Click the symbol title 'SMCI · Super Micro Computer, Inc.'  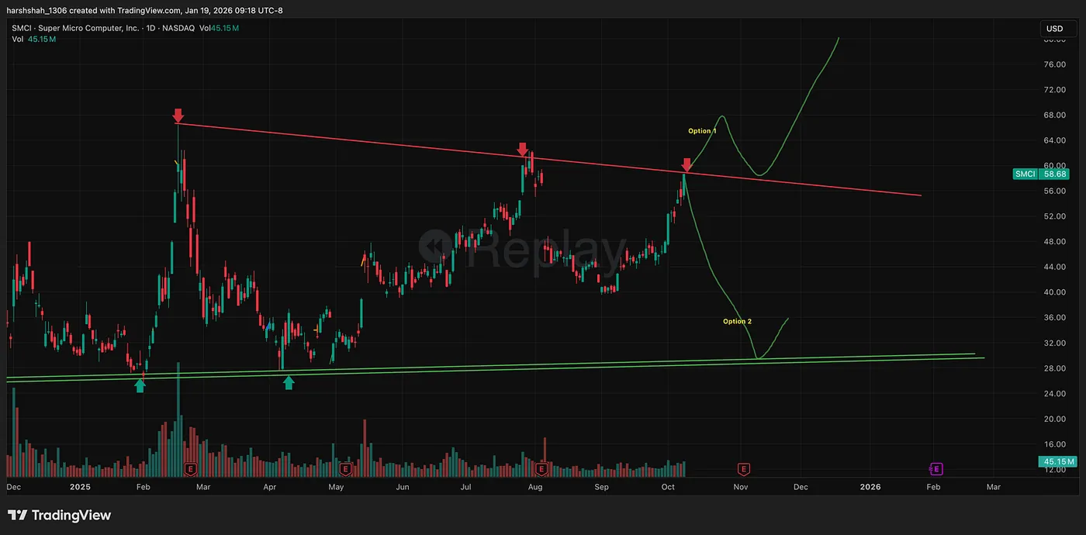tap(75, 28)
